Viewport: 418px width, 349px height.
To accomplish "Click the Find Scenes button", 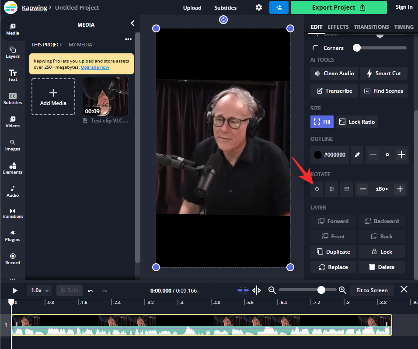I will pyautogui.click(x=383, y=91).
